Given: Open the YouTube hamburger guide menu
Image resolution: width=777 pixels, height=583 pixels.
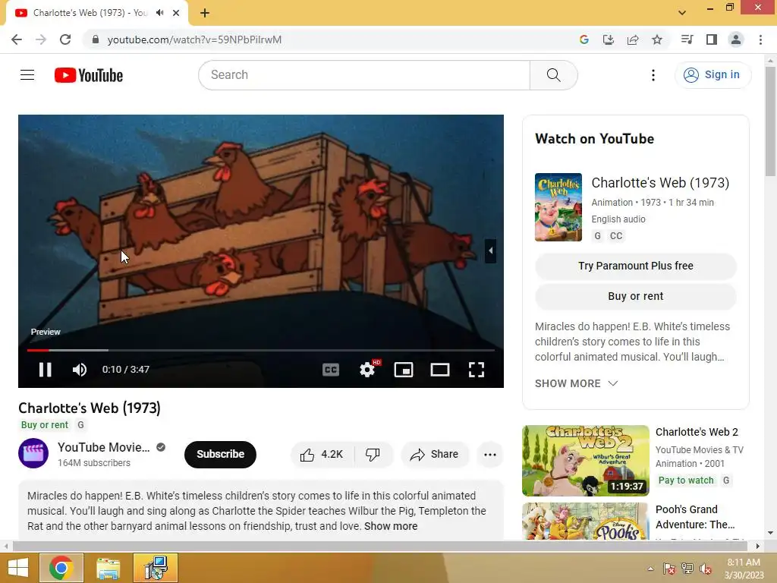Looking at the screenshot, I should [27, 75].
